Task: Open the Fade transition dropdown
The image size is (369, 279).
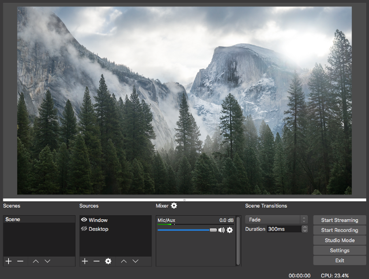Action: (x=276, y=220)
